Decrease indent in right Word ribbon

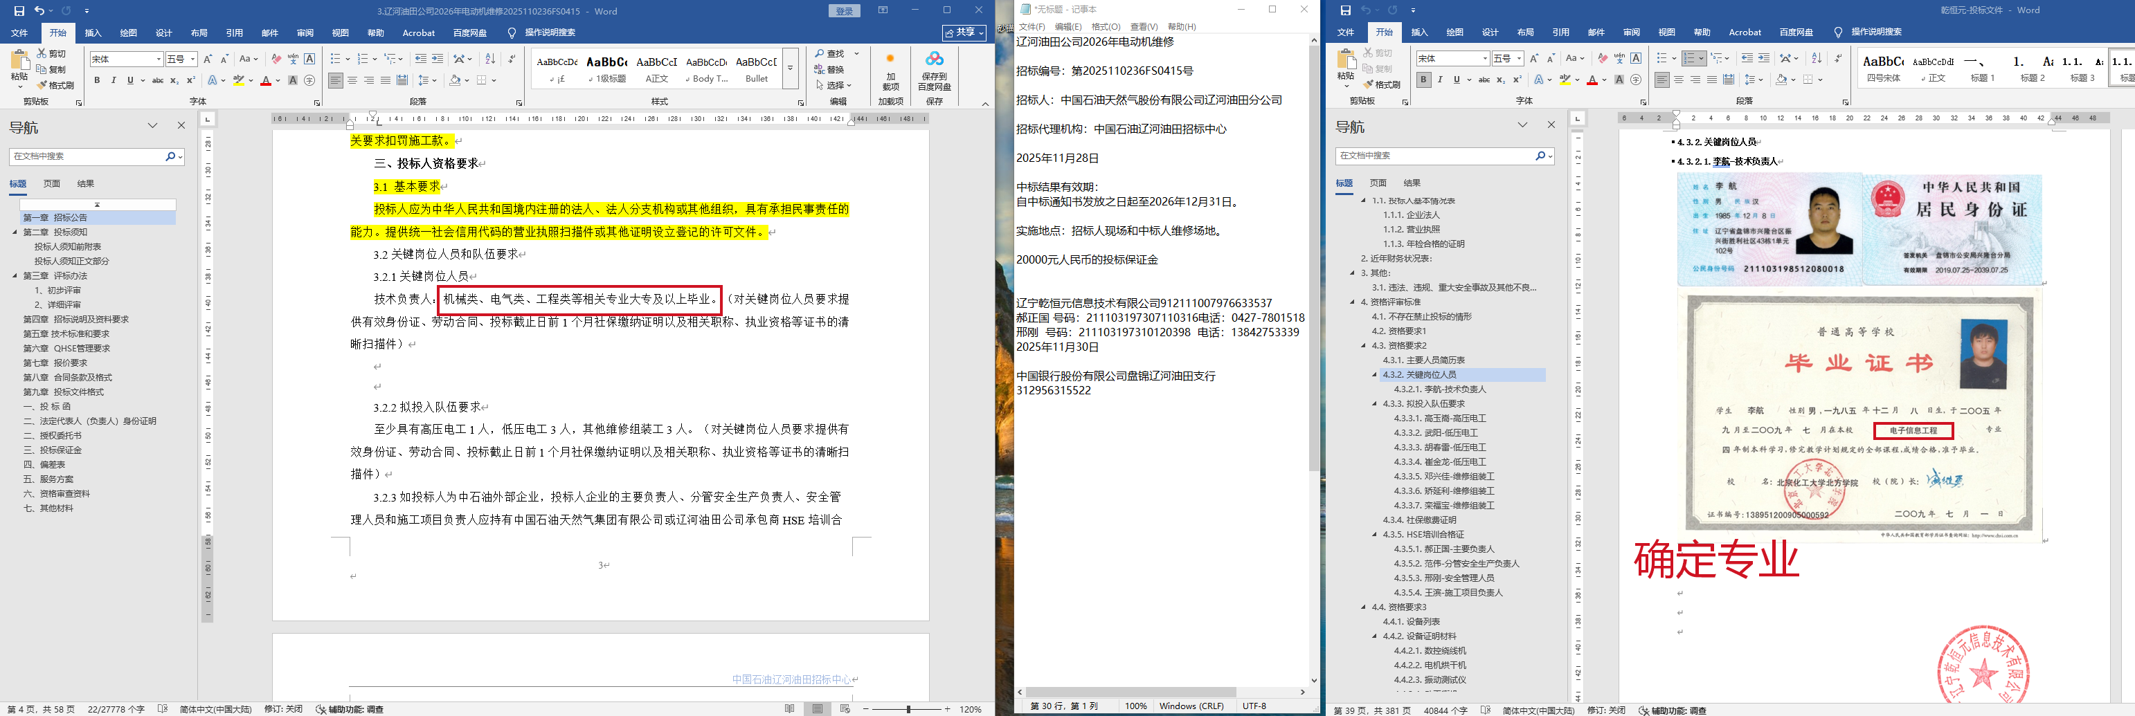click(x=1747, y=58)
